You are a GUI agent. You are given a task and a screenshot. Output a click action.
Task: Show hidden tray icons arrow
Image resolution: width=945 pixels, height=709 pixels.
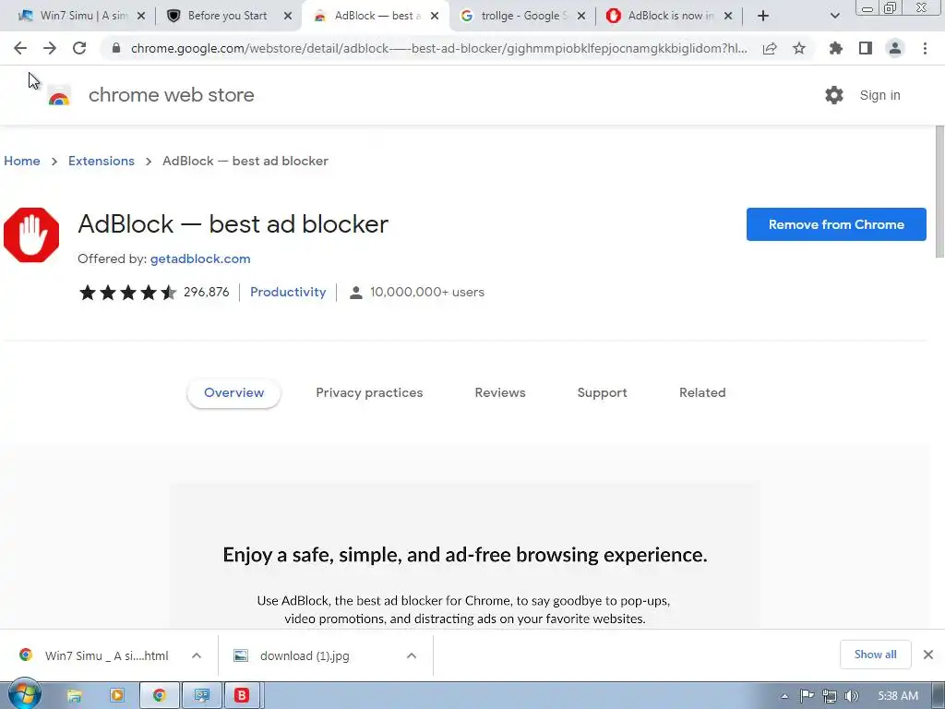click(784, 696)
